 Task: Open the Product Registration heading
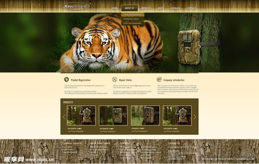pos(81,80)
